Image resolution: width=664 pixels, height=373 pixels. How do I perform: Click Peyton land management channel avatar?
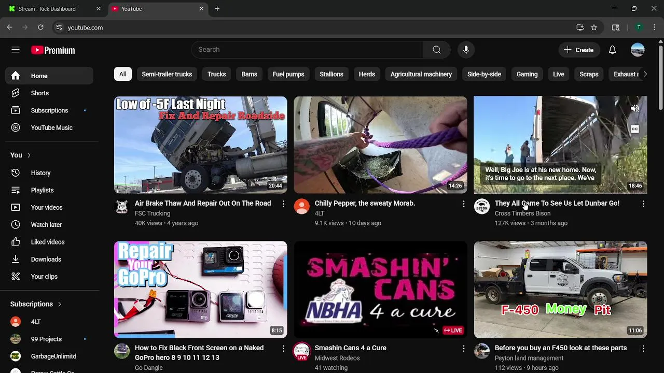[x=482, y=351]
